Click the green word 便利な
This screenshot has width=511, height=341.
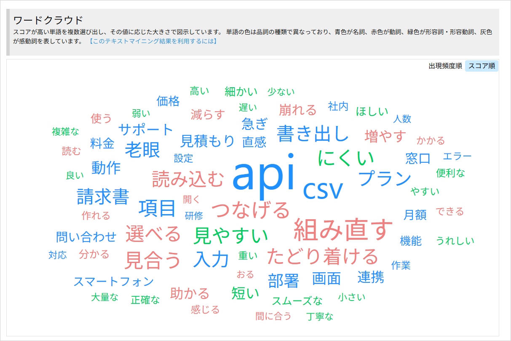point(451,173)
